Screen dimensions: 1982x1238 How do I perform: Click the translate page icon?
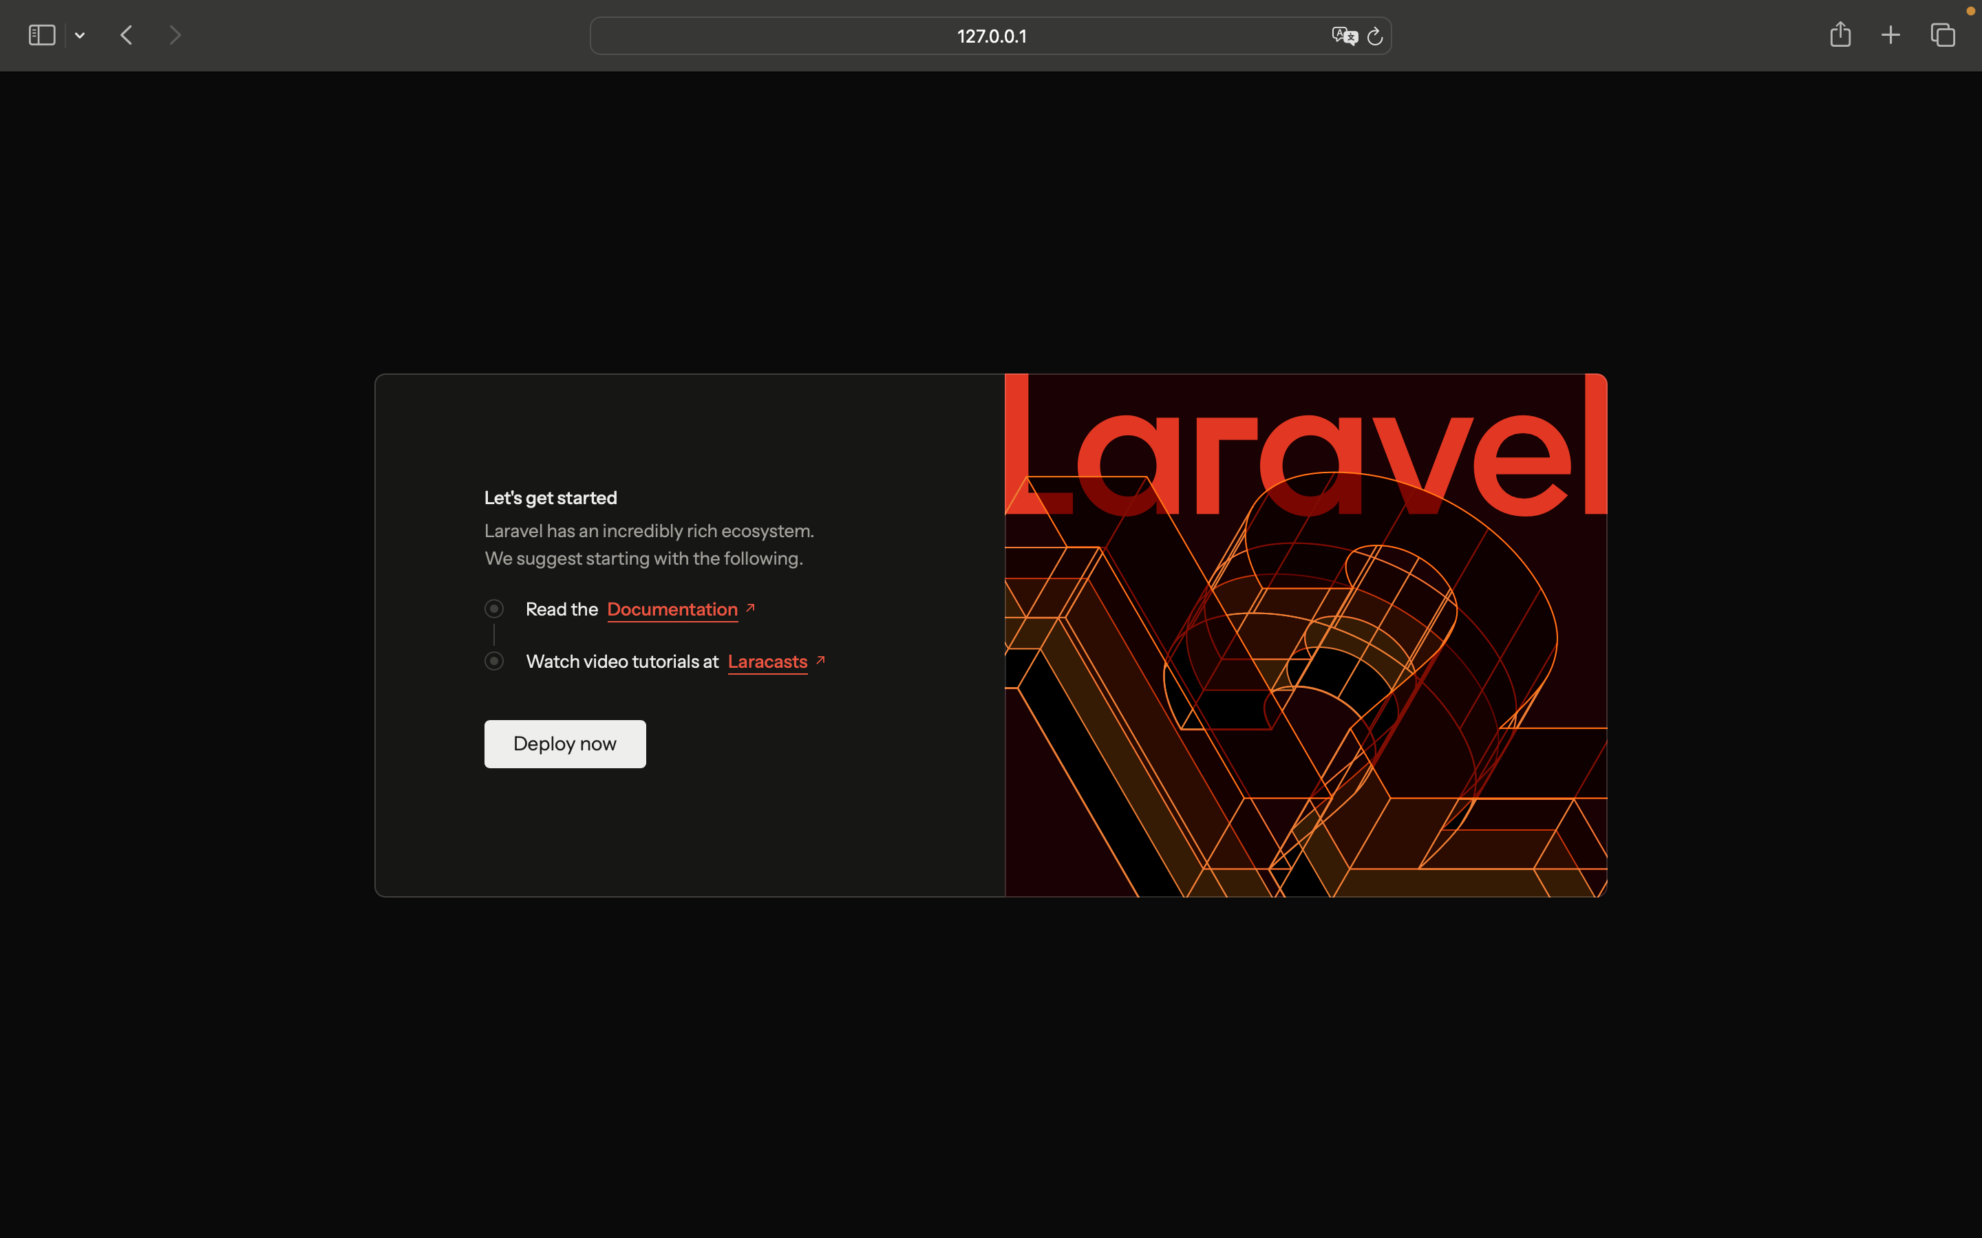(1343, 36)
